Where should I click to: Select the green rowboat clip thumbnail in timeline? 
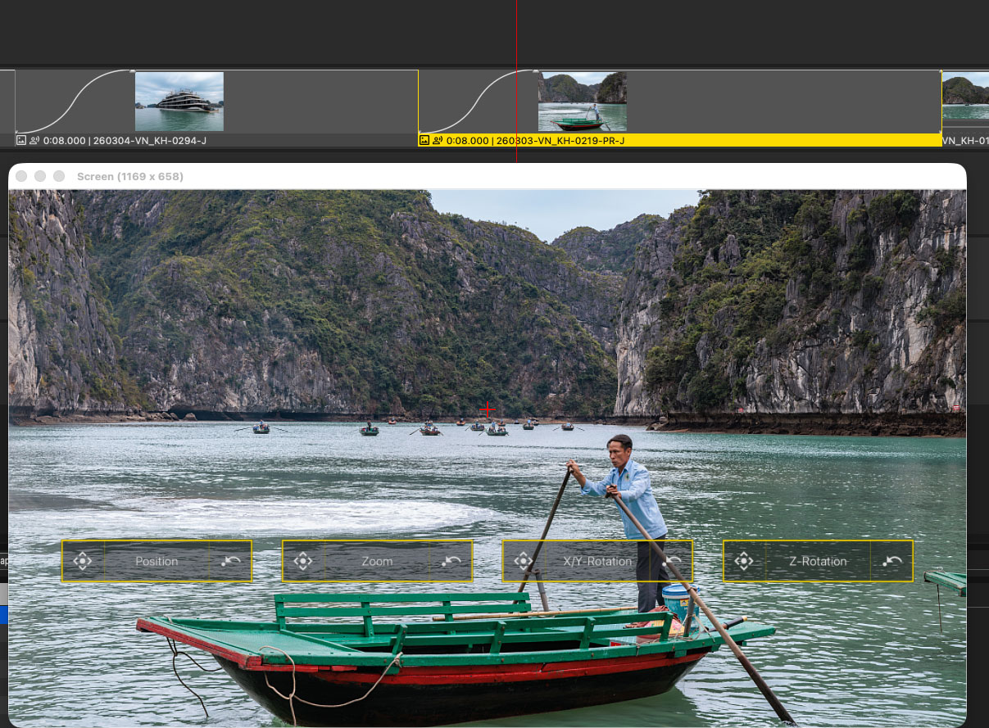tap(583, 102)
